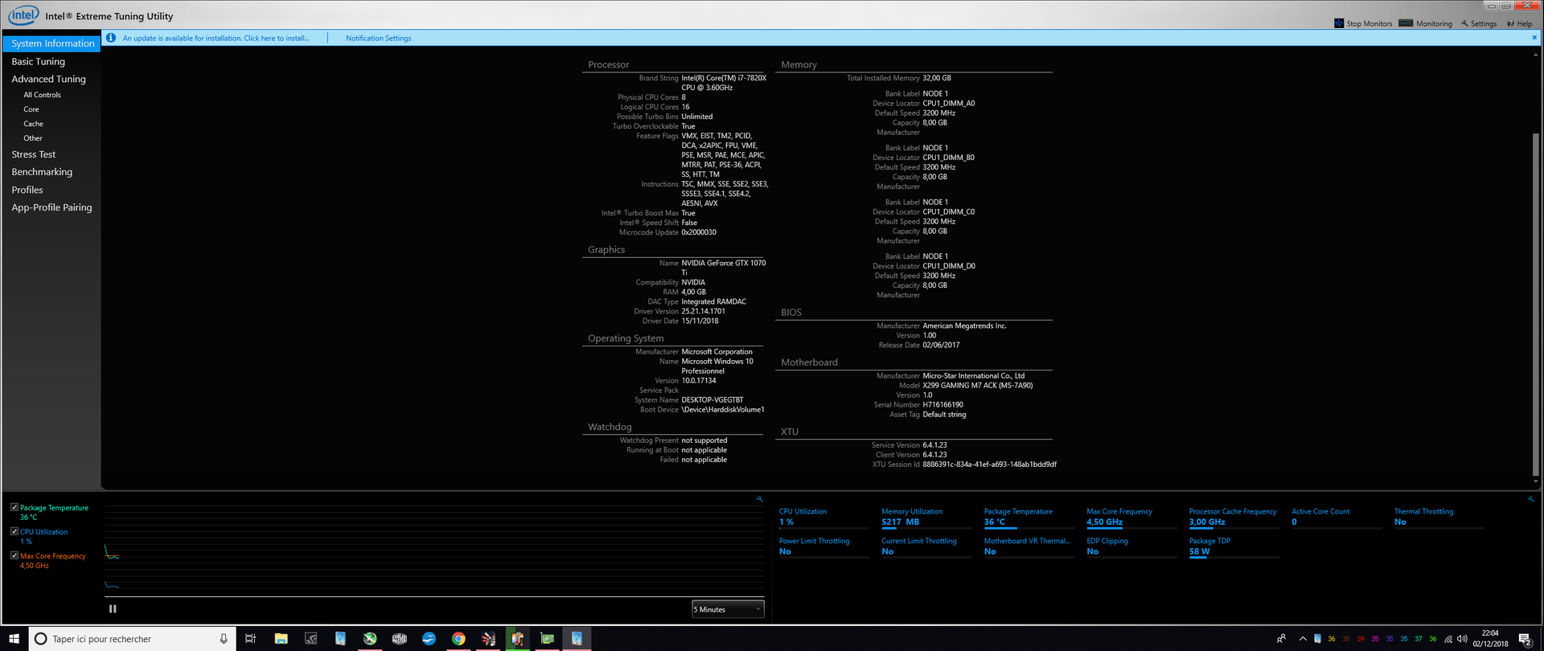Open Google Chrome from the taskbar
Image resolution: width=1544 pixels, height=651 pixels.
point(458,639)
